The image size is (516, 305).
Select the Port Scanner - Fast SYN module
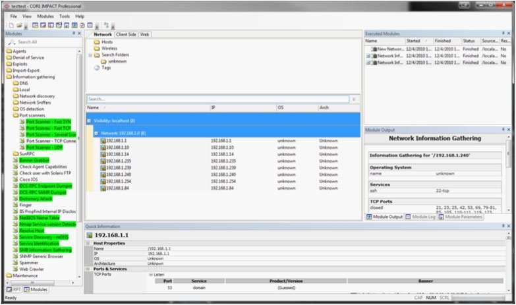tap(48, 122)
